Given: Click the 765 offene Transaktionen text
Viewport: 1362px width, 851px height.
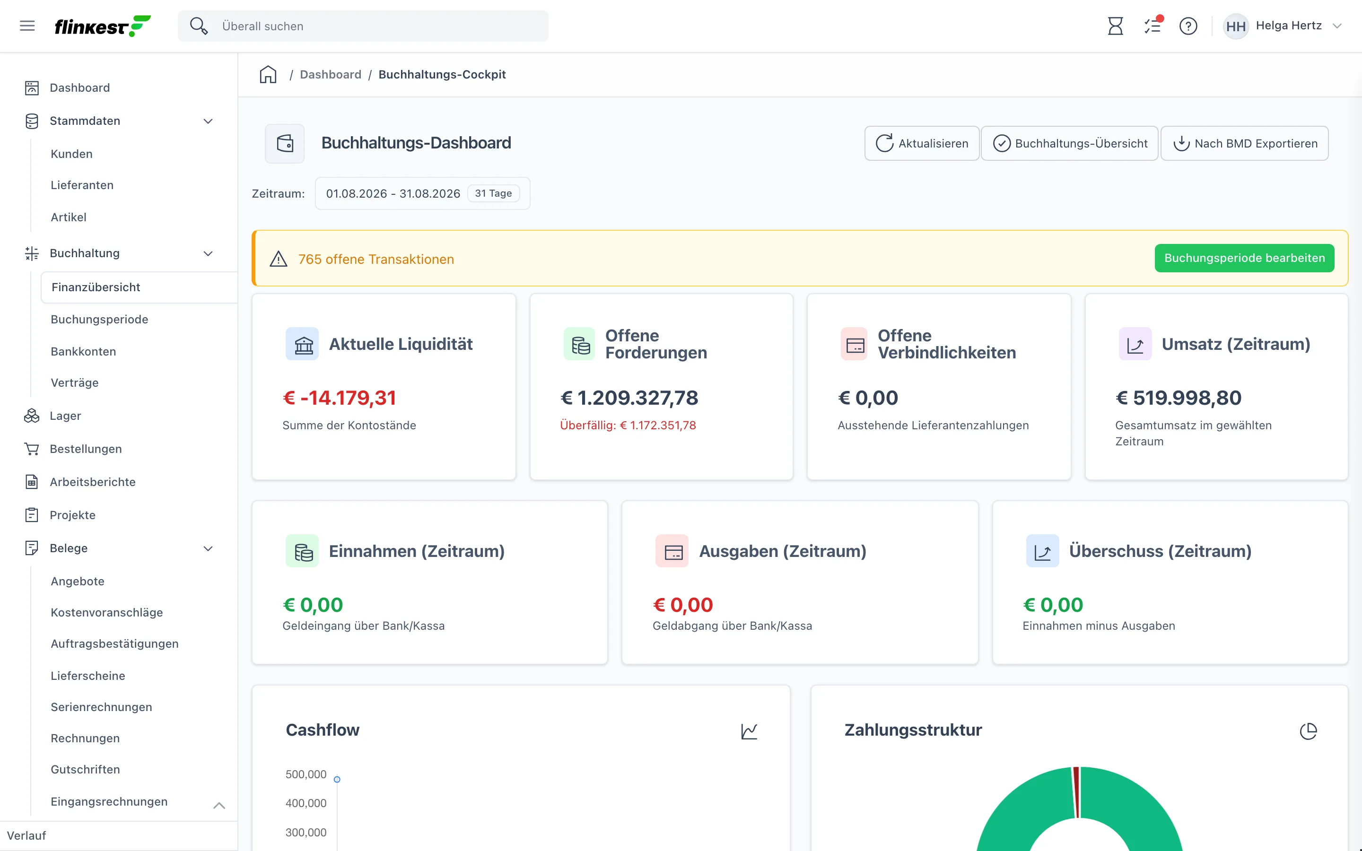Looking at the screenshot, I should click(376, 259).
